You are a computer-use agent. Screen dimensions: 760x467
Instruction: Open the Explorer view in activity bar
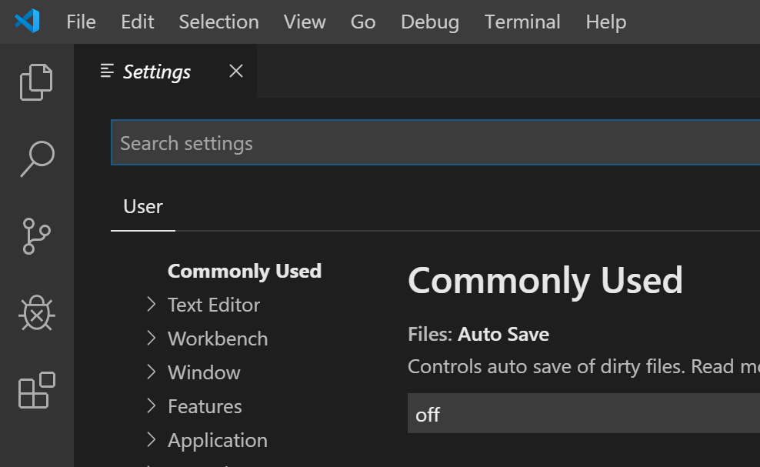[36, 82]
